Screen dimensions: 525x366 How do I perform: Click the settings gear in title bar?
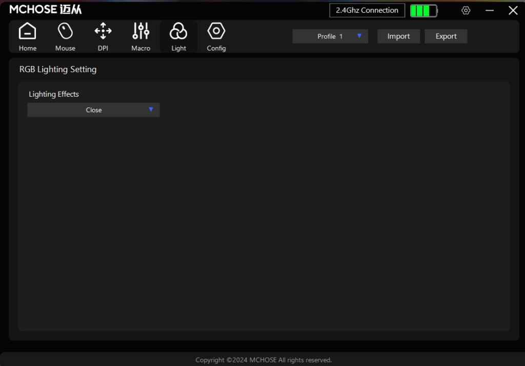tap(466, 11)
